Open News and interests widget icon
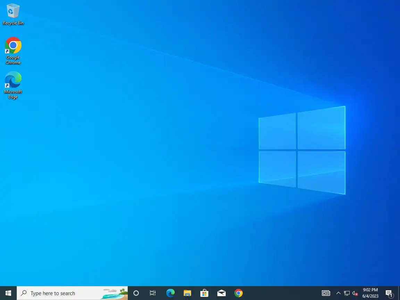This screenshot has width=400, height=300. click(326, 293)
